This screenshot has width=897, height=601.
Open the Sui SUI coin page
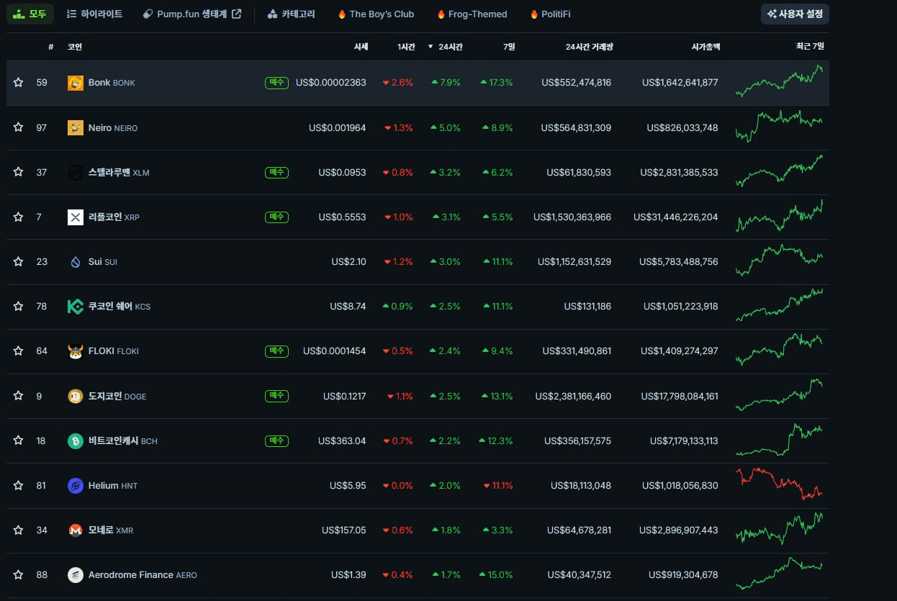tap(102, 262)
